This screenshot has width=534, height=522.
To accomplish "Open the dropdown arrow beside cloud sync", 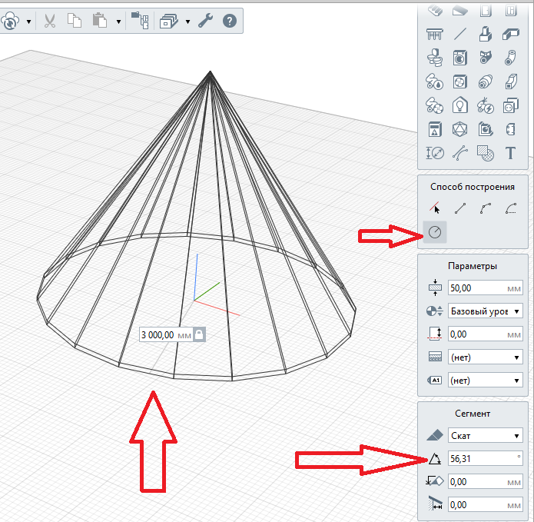I will point(29,22).
